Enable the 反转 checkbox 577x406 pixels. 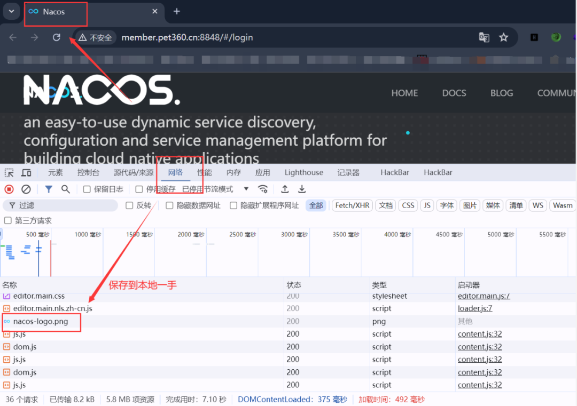129,205
